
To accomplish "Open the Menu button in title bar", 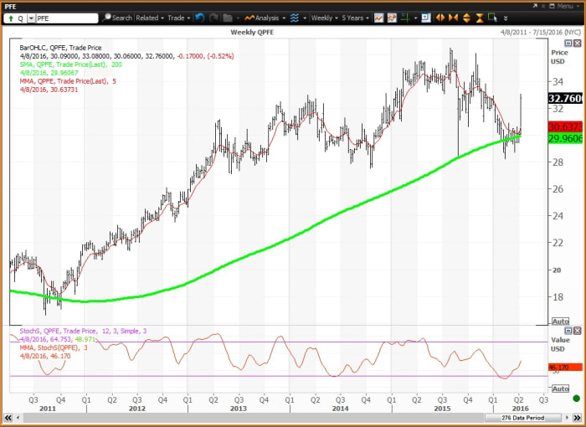I will (561, 5).
